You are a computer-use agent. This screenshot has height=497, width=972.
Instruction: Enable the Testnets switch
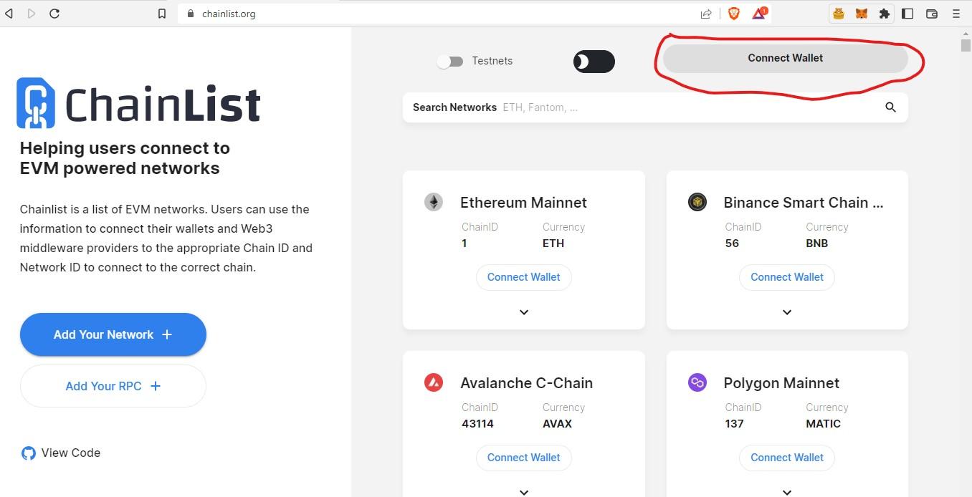point(450,62)
